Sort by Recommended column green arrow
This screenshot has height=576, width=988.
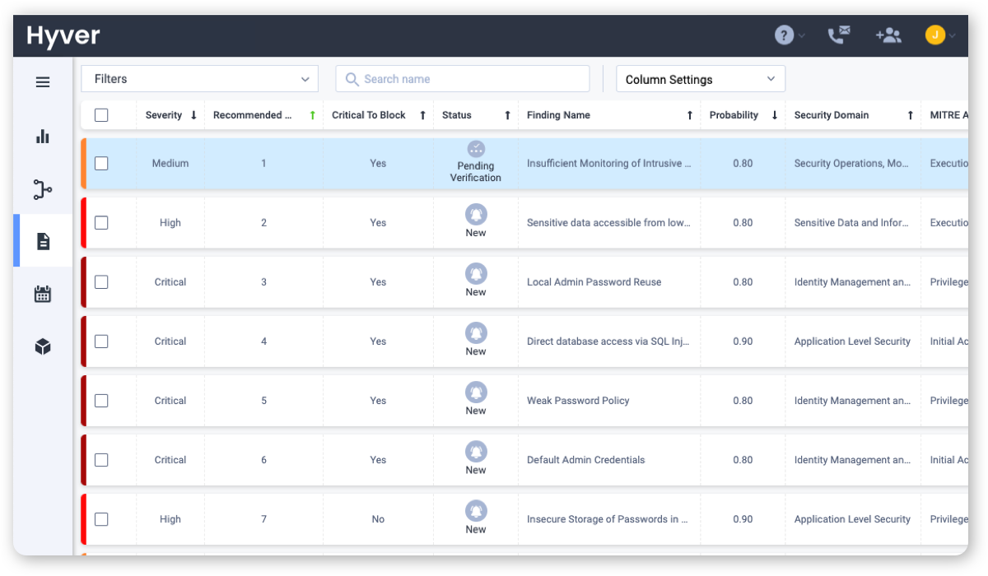[312, 115]
